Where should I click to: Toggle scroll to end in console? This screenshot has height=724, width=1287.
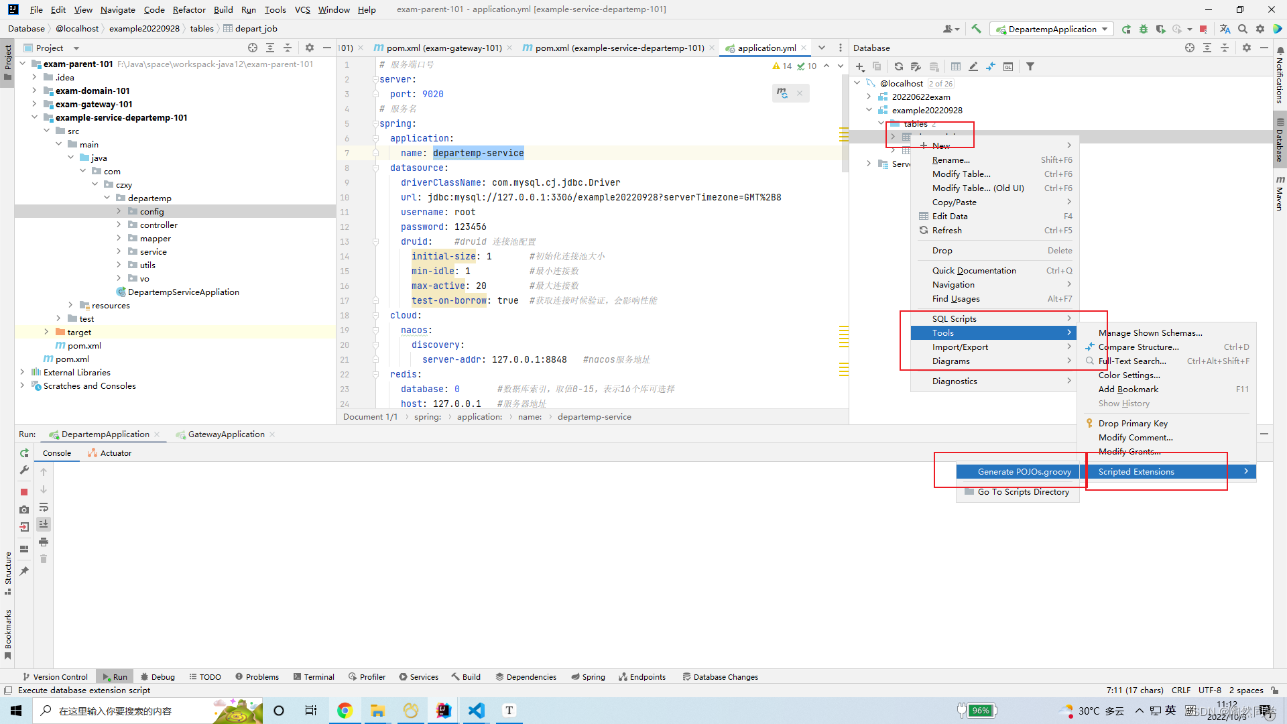[x=44, y=524]
